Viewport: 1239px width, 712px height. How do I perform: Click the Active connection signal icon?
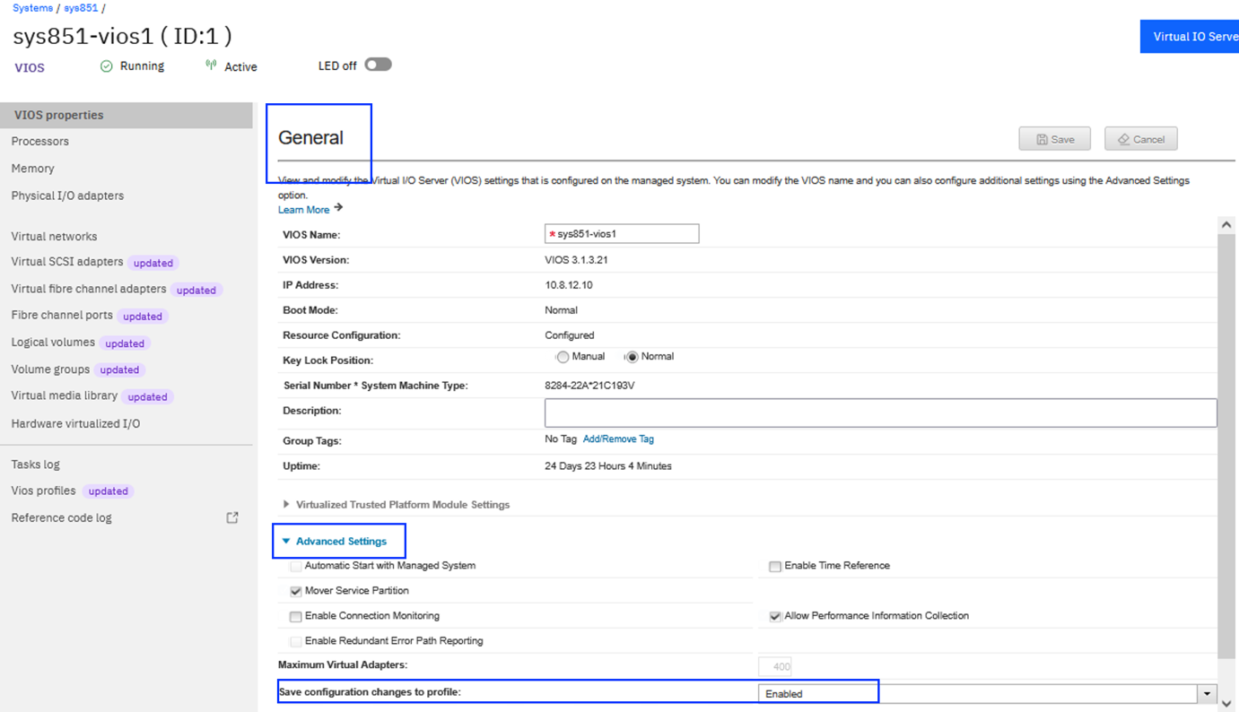coord(211,65)
